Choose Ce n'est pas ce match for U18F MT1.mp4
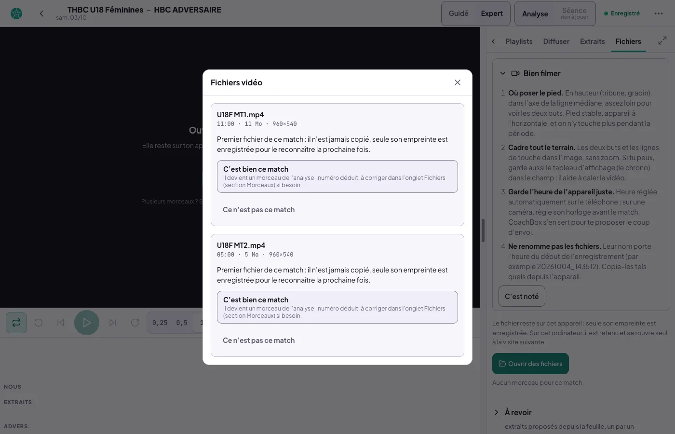This screenshot has width=675, height=434. point(259,210)
